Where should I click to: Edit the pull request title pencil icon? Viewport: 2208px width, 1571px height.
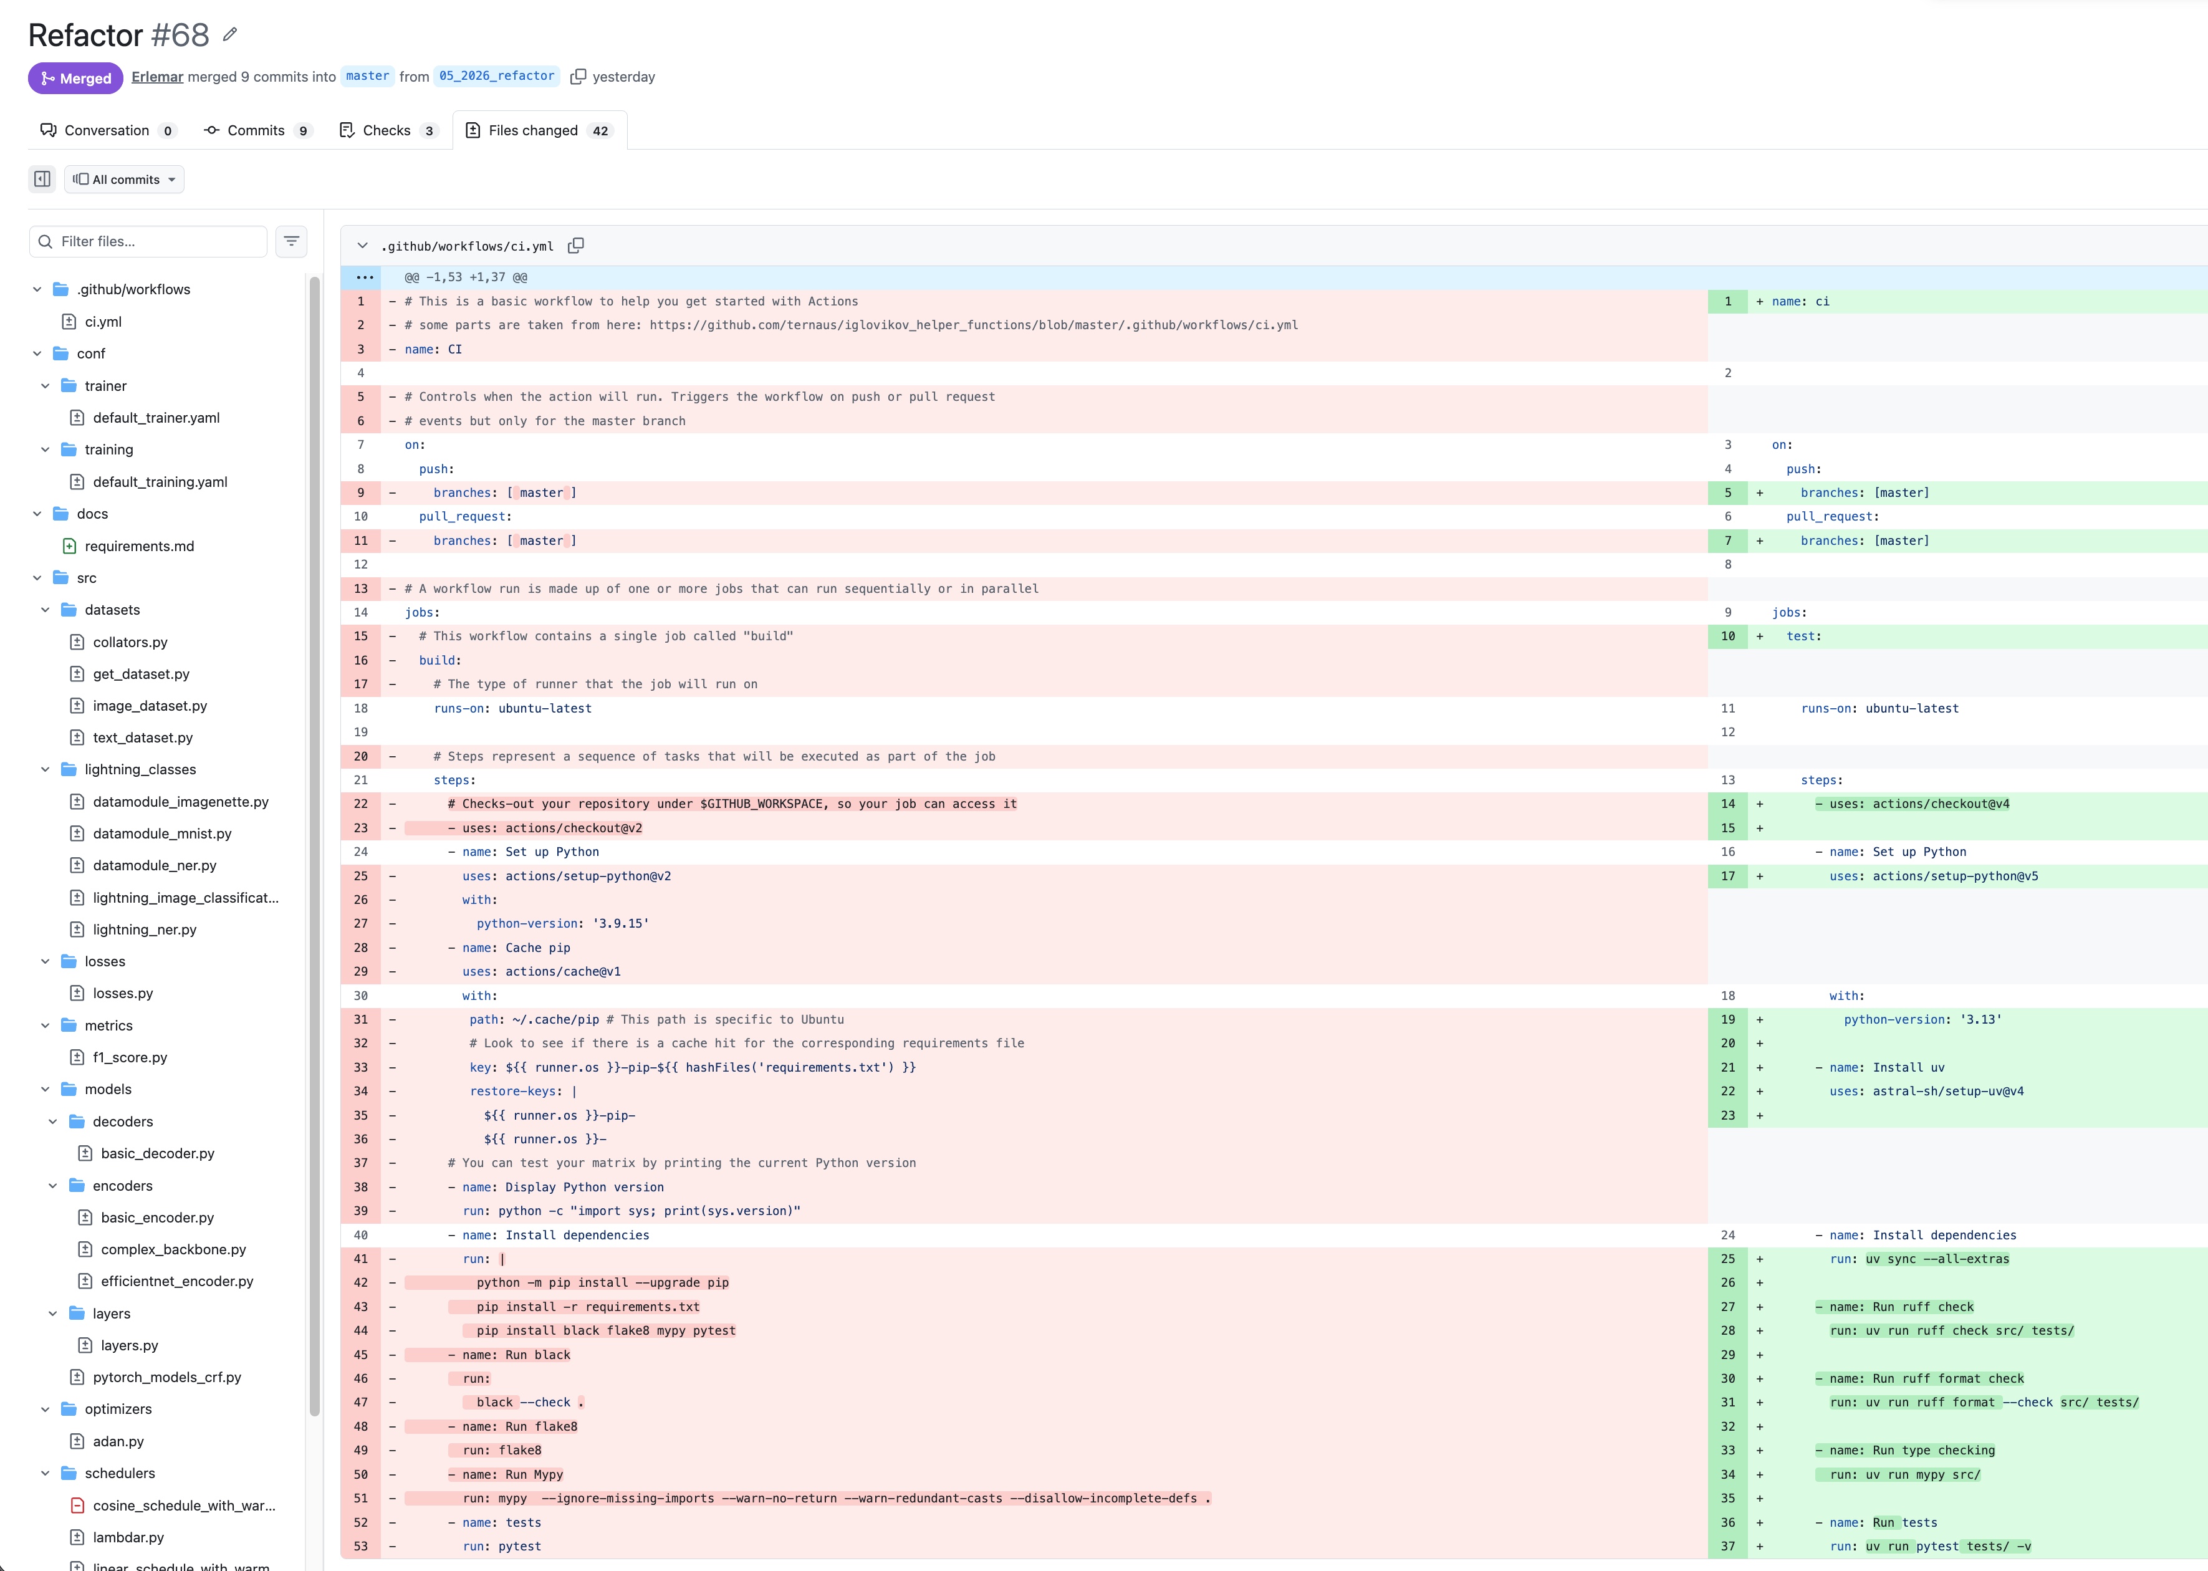pyautogui.click(x=229, y=35)
